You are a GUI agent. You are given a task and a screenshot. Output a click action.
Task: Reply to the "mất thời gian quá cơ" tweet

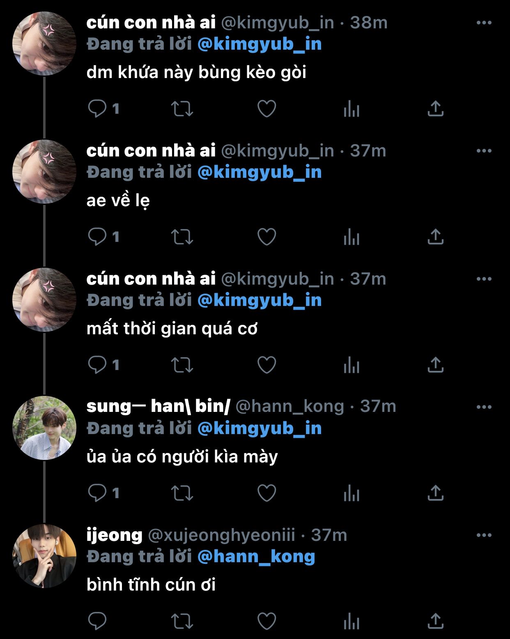pos(97,365)
